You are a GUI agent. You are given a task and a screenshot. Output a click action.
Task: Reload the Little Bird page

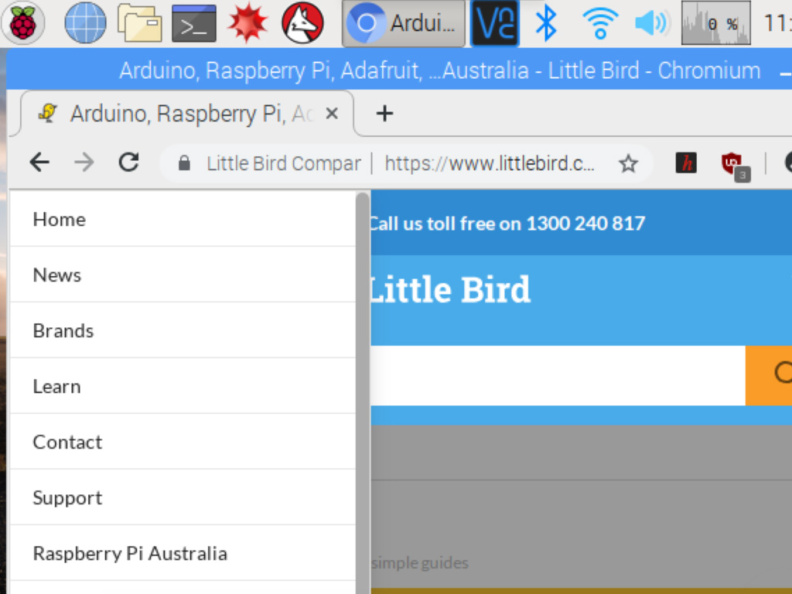click(129, 162)
